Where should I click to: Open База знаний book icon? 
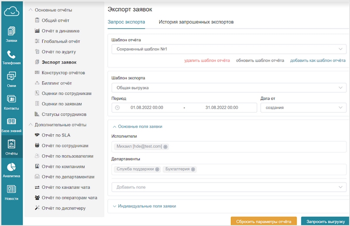pyautogui.click(x=11, y=125)
